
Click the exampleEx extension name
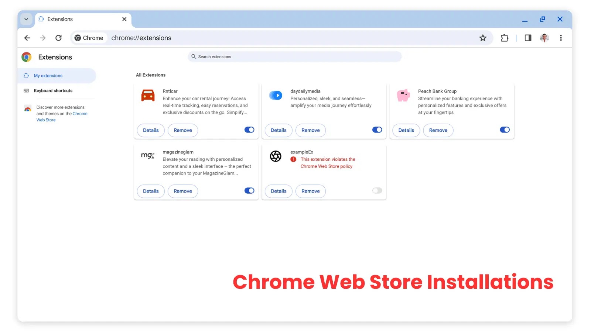tap(302, 152)
